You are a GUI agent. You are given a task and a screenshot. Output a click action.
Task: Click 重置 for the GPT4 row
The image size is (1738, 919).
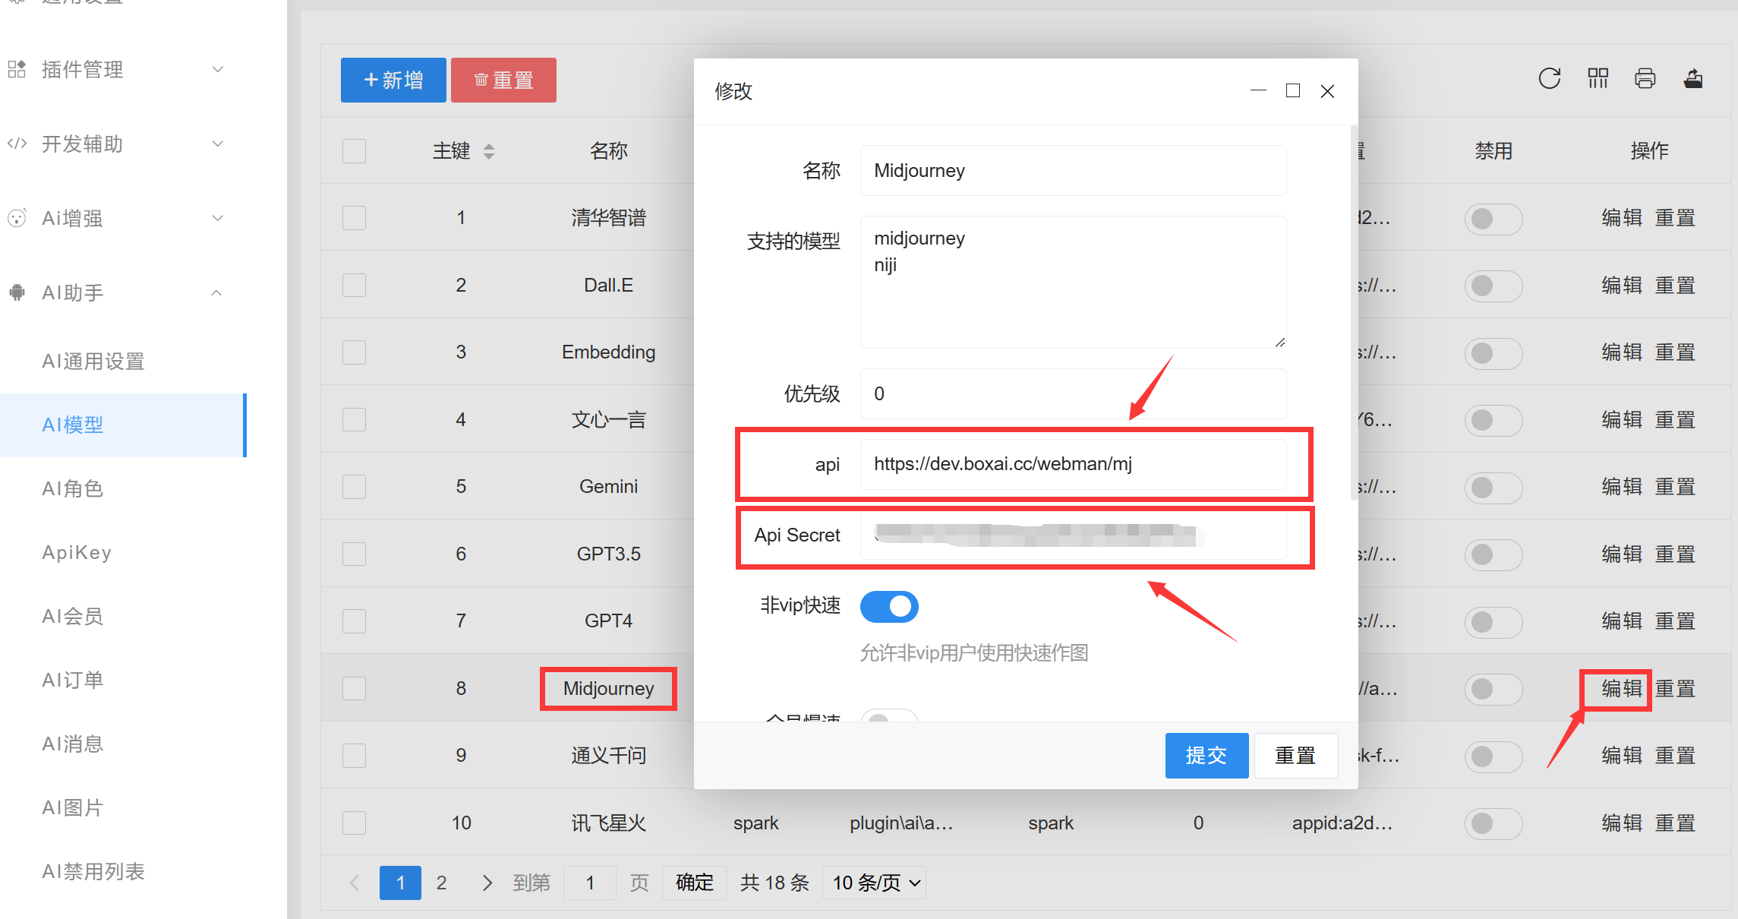click(x=1675, y=621)
